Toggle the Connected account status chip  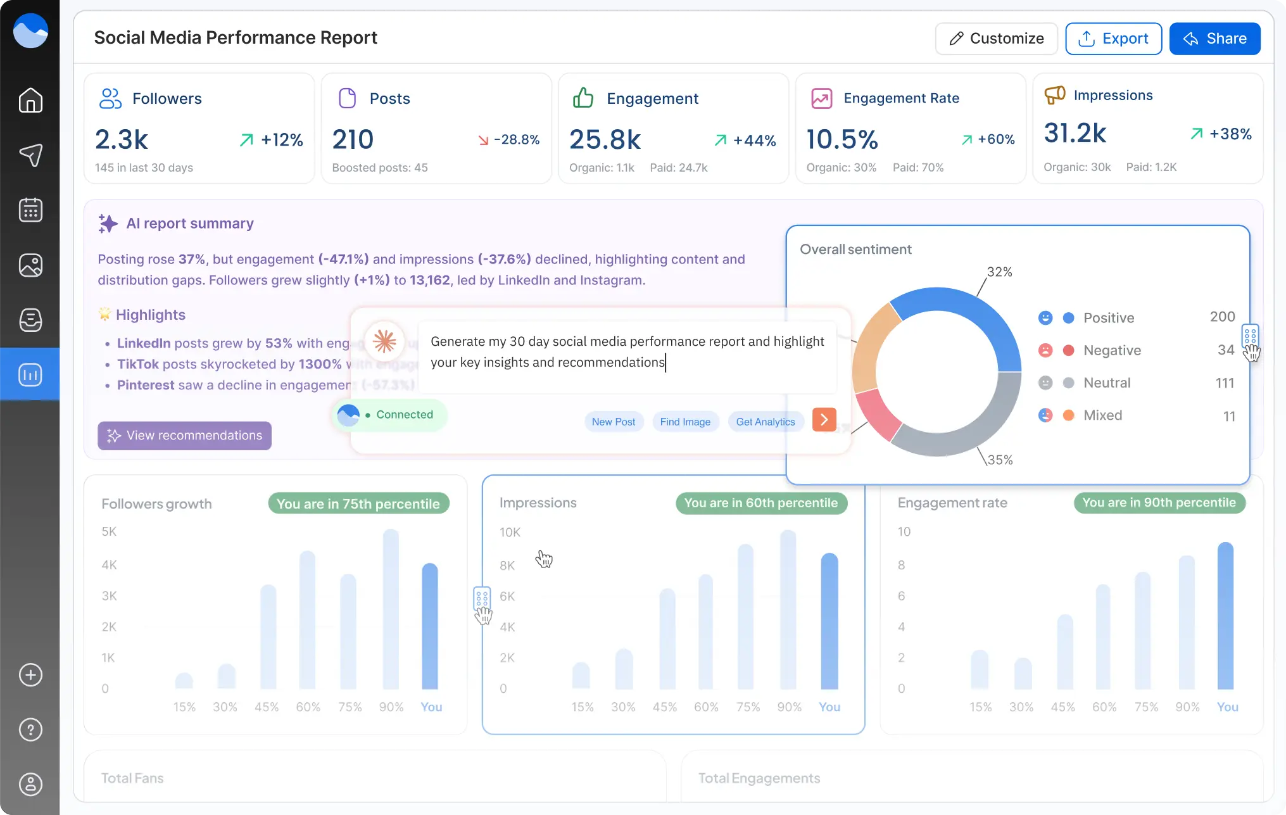389,415
